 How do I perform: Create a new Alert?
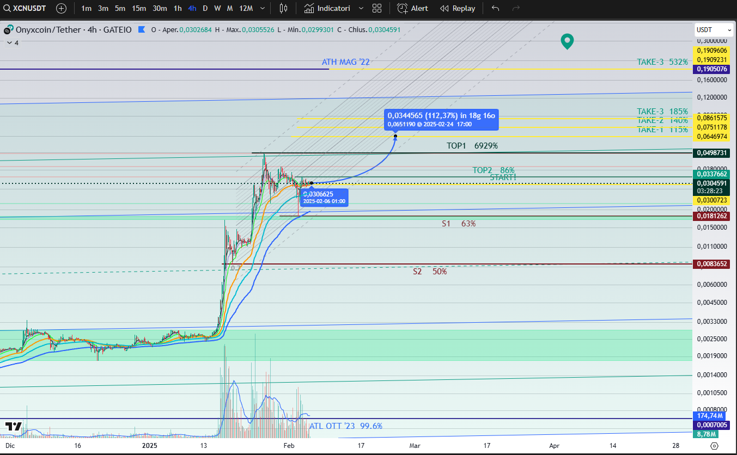tap(412, 8)
